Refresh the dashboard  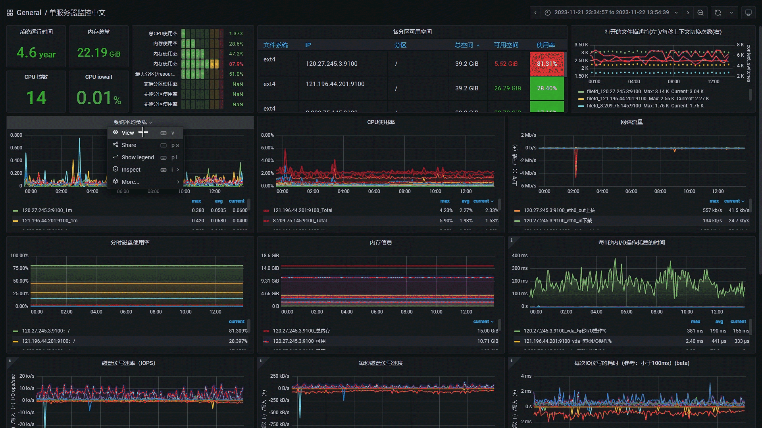(718, 13)
